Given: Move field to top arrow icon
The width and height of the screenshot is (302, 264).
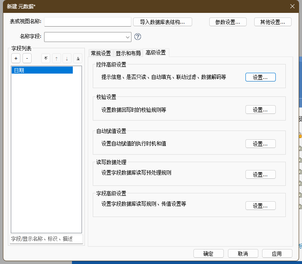Looking at the screenshot, I should (x=46, y=59).
